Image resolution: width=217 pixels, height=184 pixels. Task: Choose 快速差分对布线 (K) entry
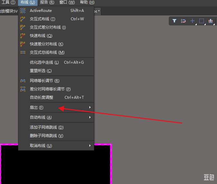(x=56, y=44)
